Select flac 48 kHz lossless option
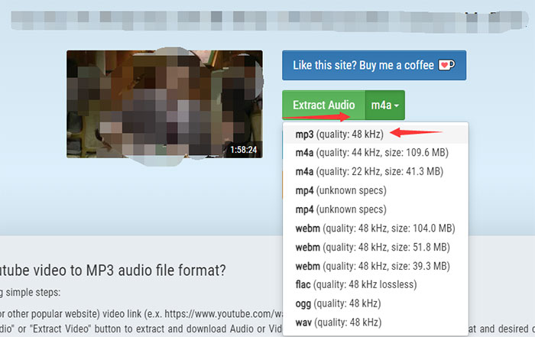This screenshot has width=535, height=337. pos(375,284)
